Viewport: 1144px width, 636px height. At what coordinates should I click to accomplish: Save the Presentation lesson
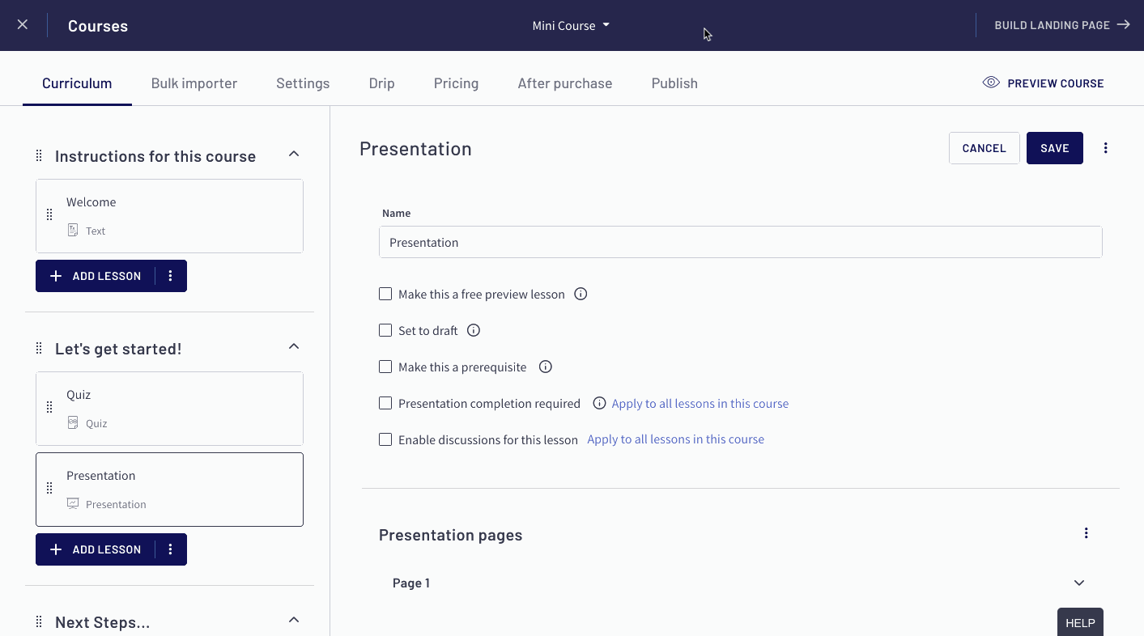tap(1055, 148)
